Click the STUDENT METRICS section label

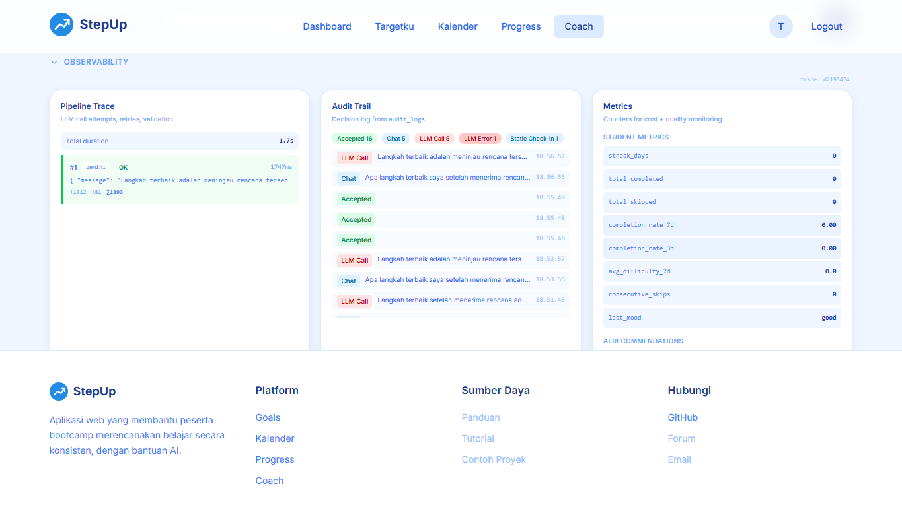[x=636, y=137]
